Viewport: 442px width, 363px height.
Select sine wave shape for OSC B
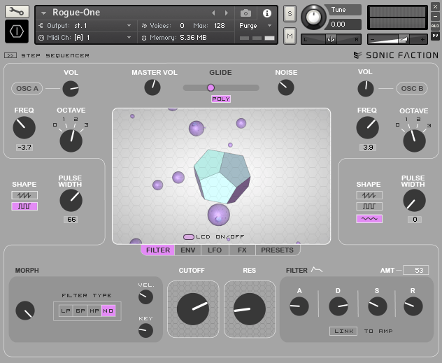(x=369, y=219)
